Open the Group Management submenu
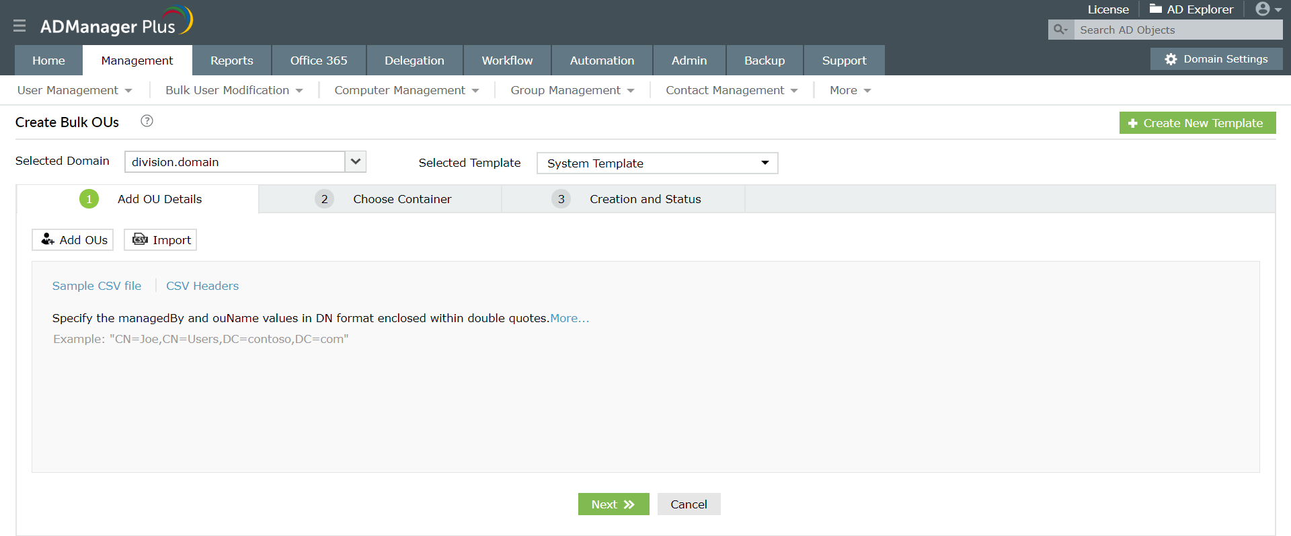Image resolution: width=1291 pixels, height=536 pixels. (x=572, y=90)
